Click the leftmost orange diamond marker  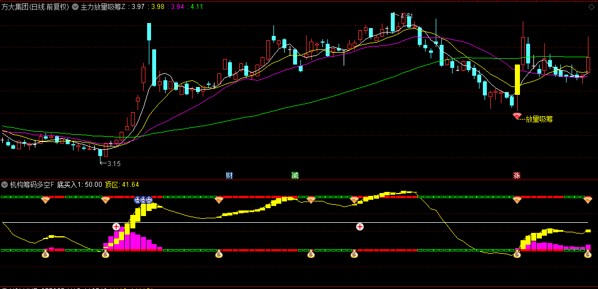click(45, 200)
